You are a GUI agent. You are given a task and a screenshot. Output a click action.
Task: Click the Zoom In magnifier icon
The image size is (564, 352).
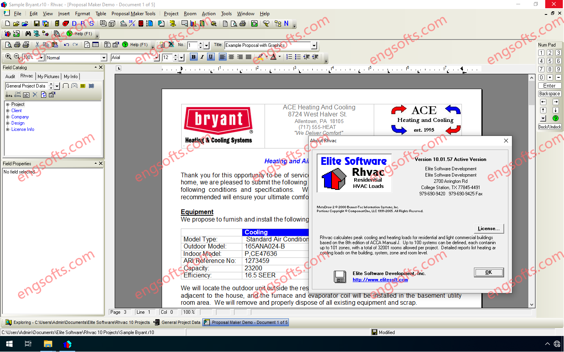[x=8, y=57]
